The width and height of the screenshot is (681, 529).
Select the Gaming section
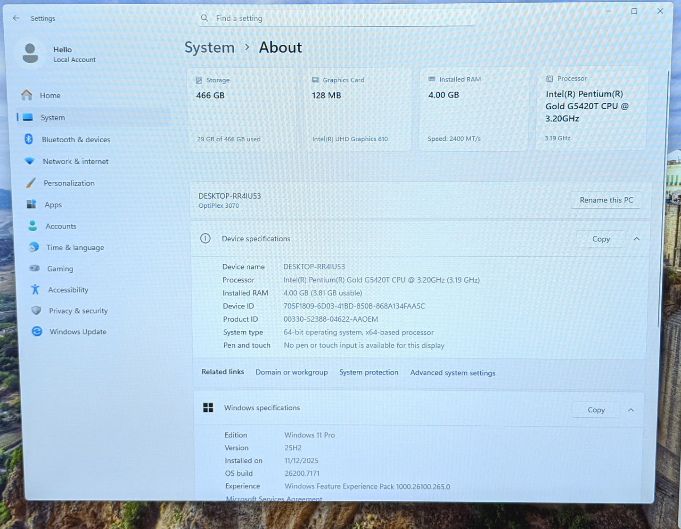(60, 269)
